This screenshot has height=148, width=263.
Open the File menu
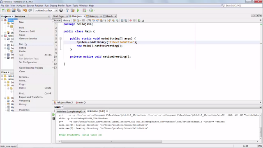2,5
